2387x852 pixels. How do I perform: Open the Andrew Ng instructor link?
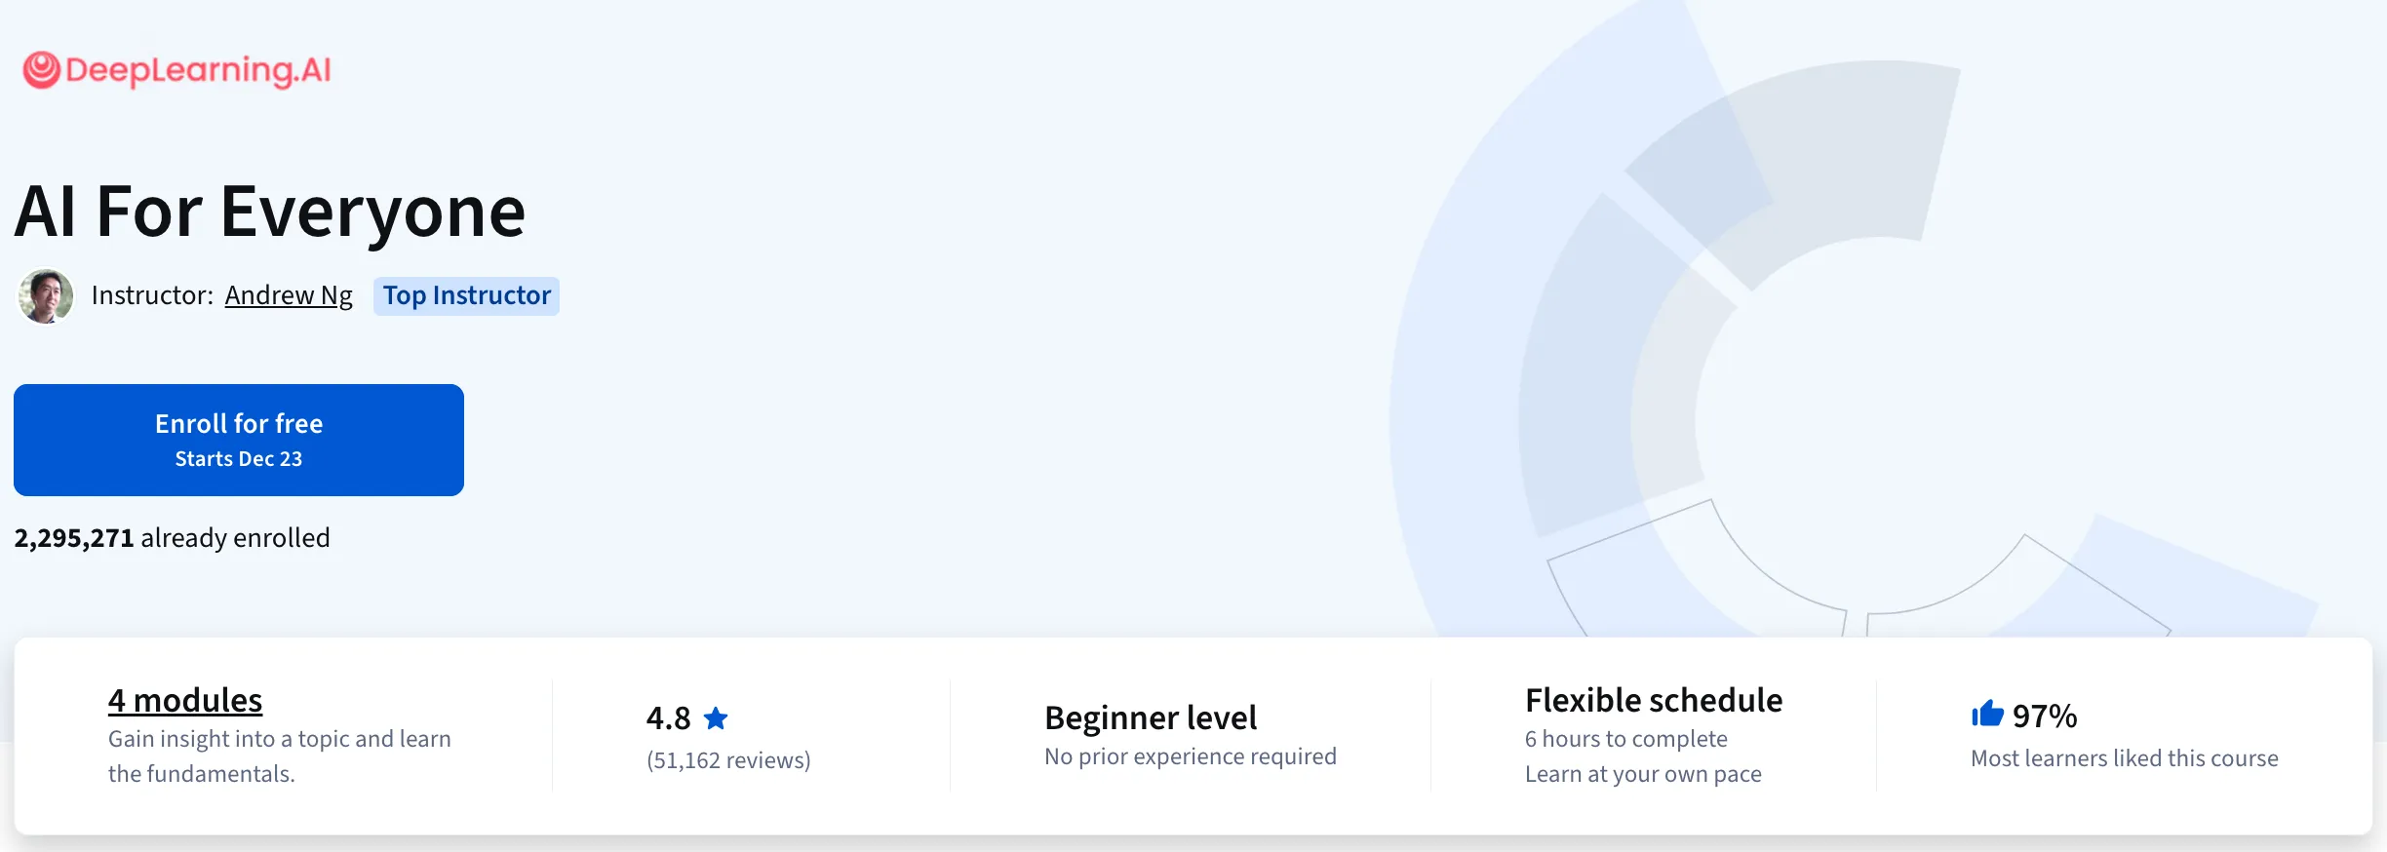(x=289, y=295)
